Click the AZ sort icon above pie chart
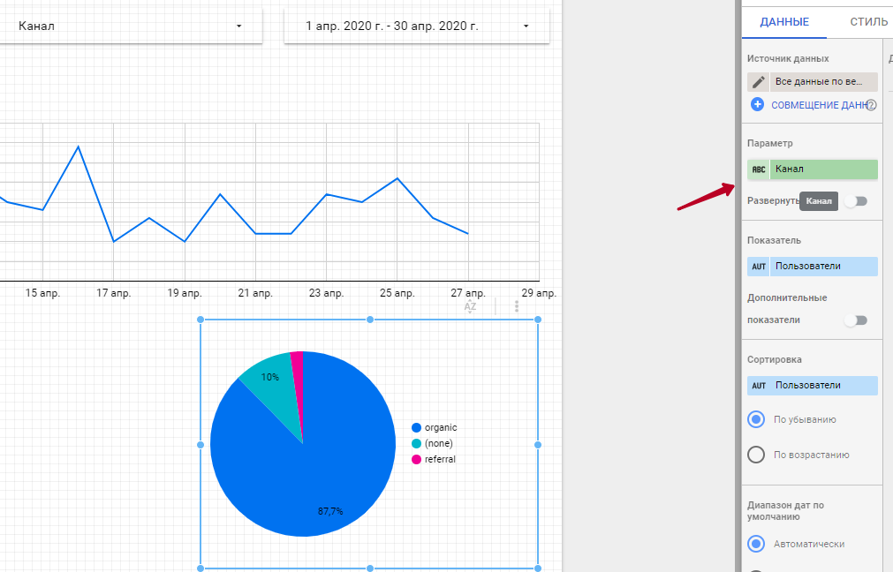This screenshot has width=893, height=572. (471, 306)
